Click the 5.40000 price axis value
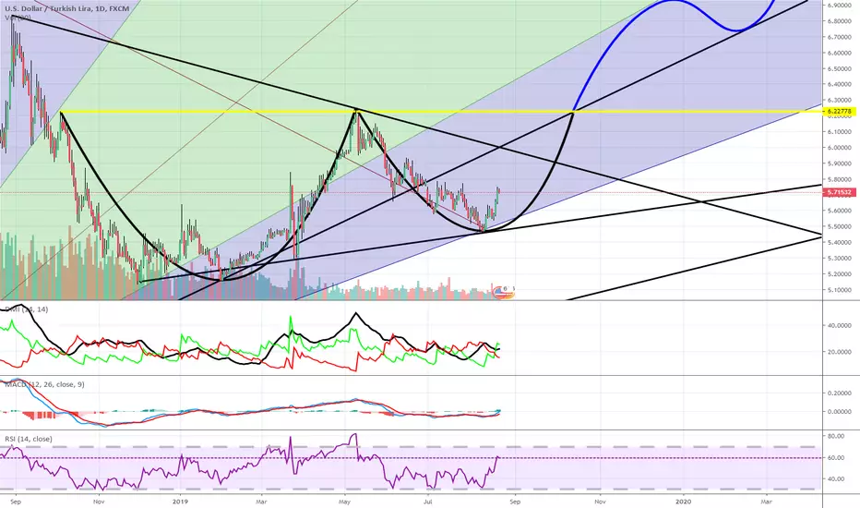 (x=840, y=242)
